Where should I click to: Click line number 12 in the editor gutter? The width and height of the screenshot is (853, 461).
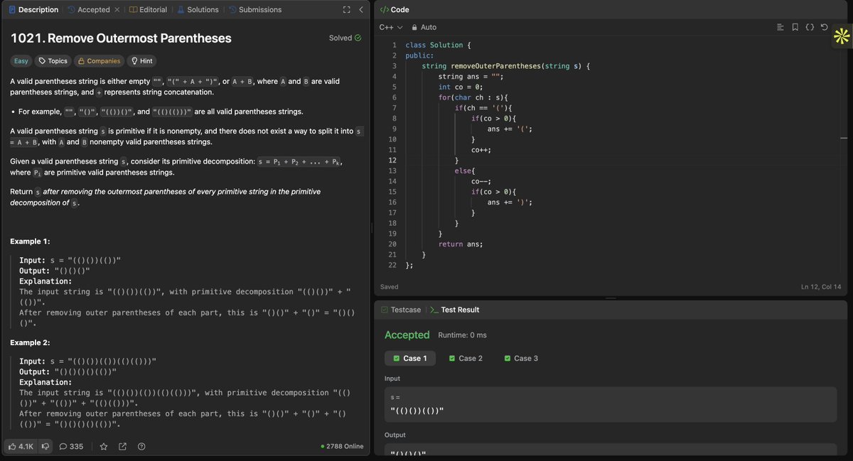pyautogui.click(x=392, y=161)
